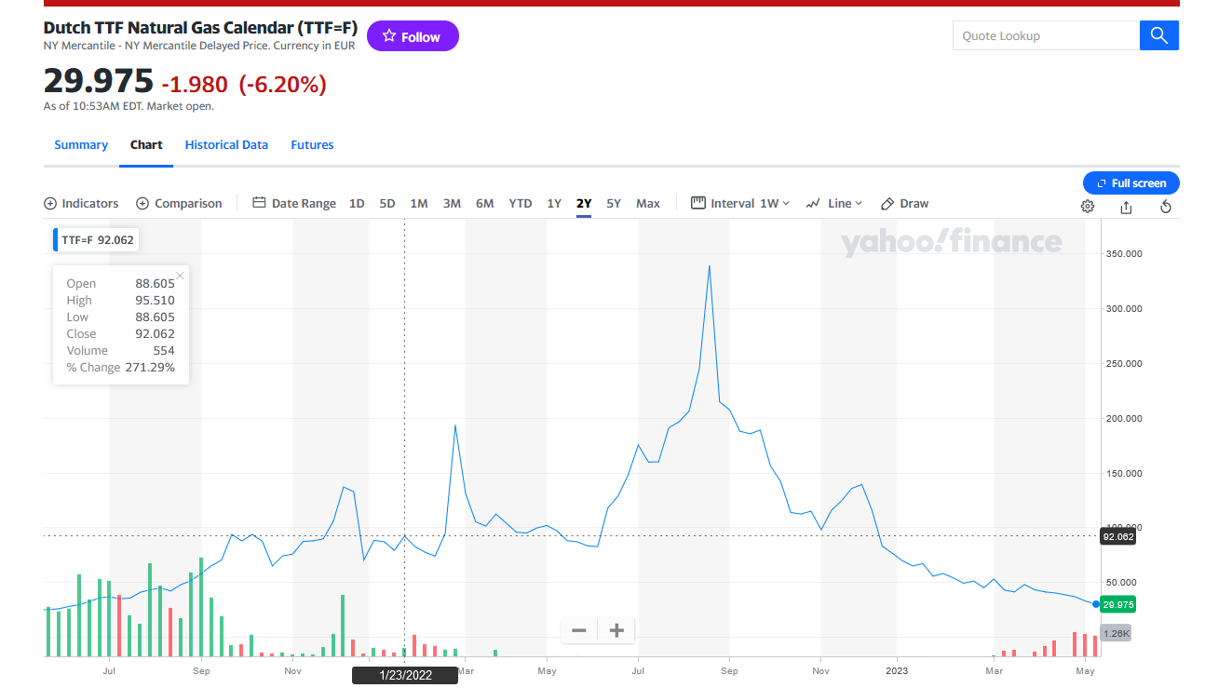Click the magnifier search button

[1159, 35]
